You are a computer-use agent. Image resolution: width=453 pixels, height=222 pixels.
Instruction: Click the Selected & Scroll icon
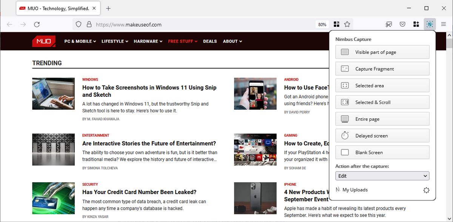345,102
